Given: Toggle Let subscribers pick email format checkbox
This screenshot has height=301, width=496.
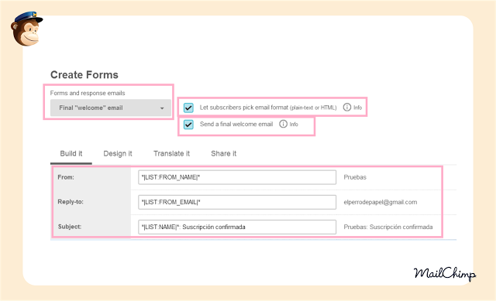Looking at the screenshot, I should (x=188, y=108).
